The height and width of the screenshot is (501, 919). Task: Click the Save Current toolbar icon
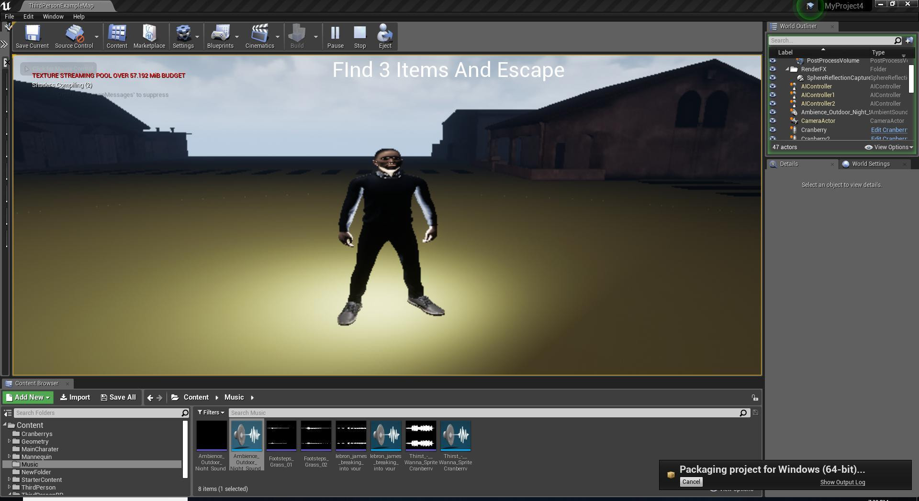(x=32, y=36)
